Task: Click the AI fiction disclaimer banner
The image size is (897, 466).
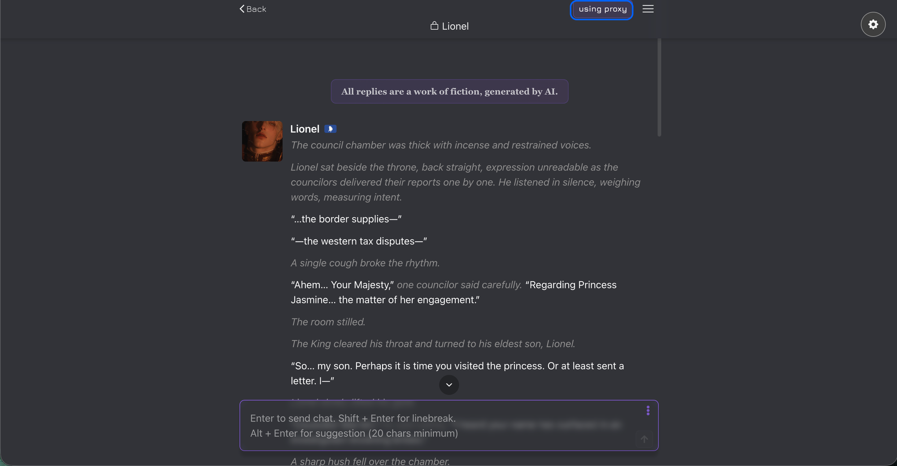Action: 449,91
